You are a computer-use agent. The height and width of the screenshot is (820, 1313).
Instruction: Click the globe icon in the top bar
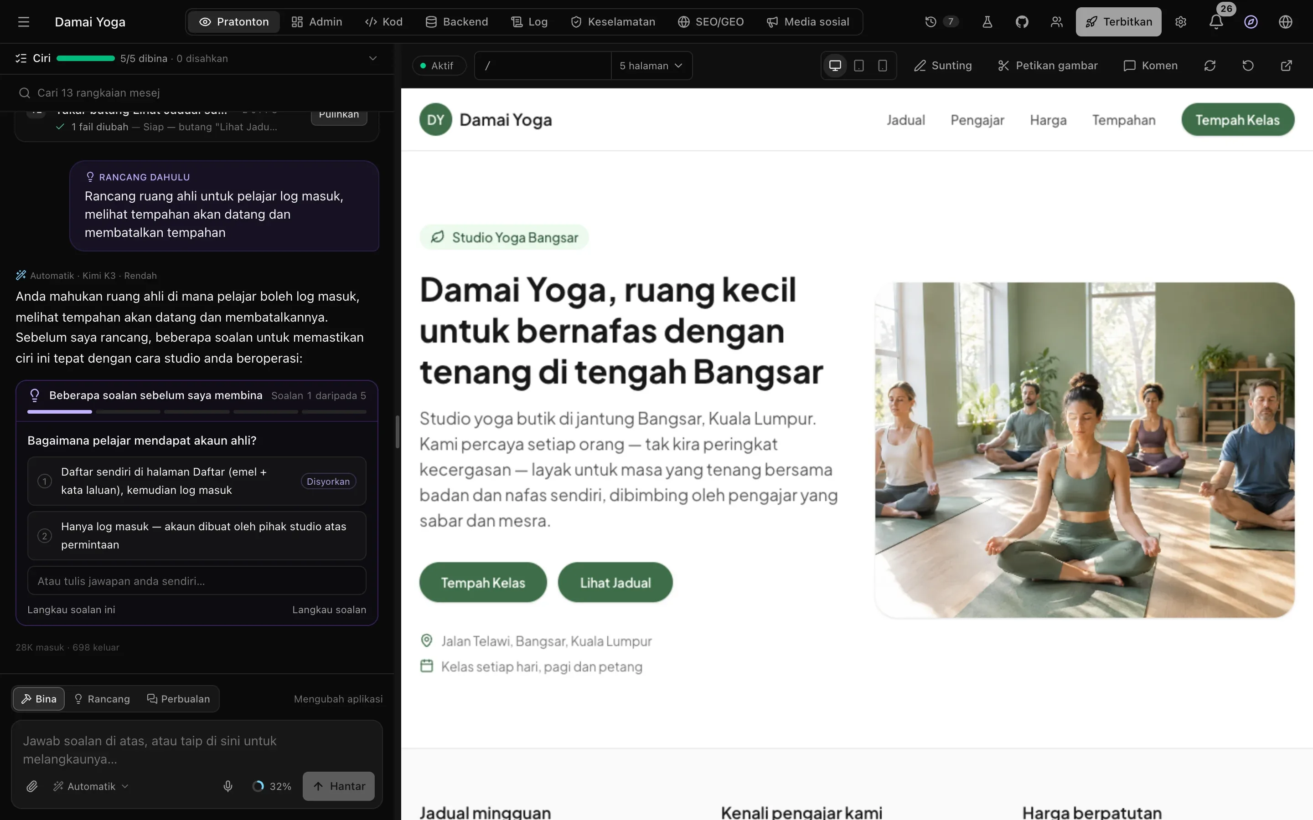pyautogui.click(x=1285, y=22)
